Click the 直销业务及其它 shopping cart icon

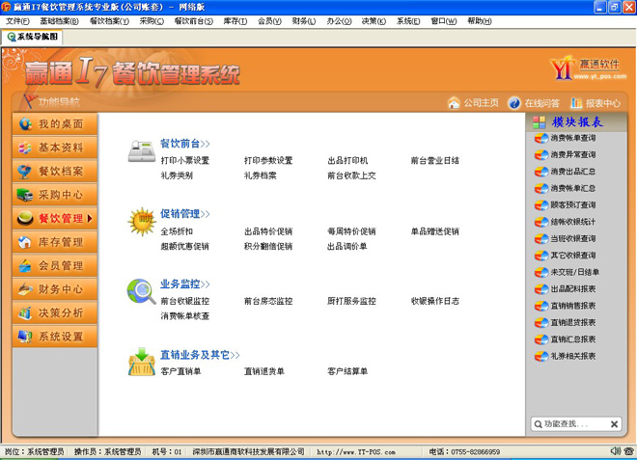(x=141, y=362)
